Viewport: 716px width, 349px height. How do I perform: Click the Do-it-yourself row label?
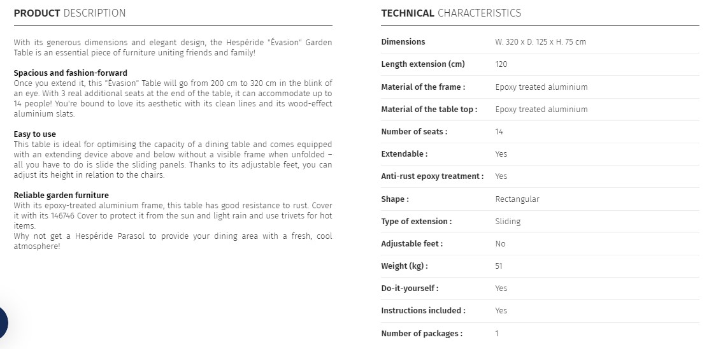(410, 288)
